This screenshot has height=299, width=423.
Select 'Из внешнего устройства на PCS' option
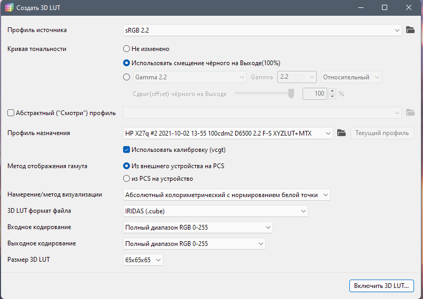point(126,166)
